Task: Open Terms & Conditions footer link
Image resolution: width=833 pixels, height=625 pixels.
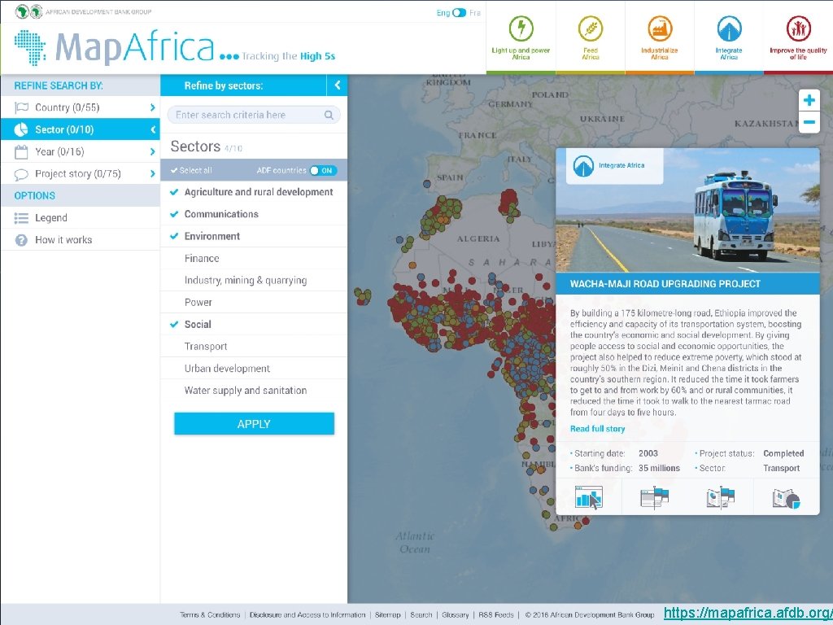Action: 210,615
